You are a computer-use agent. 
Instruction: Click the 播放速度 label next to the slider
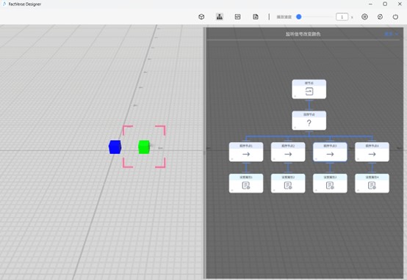[x=284, y=17]
